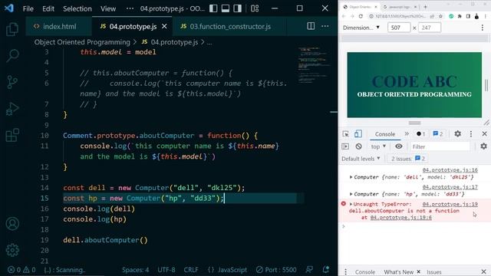The image size is (491, 276).
Task: Open the Run and Debug view
Action: coord(12,109)
